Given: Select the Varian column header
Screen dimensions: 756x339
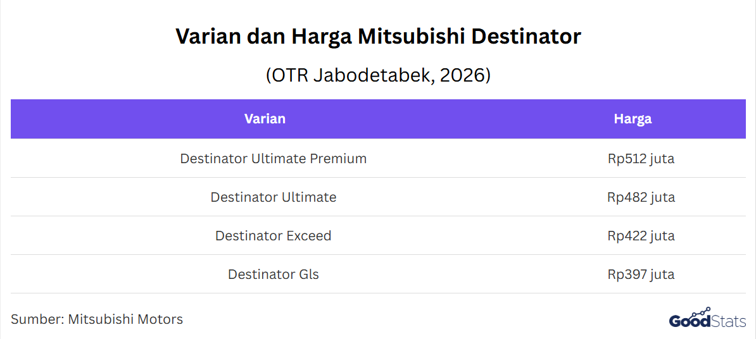Looking at the screenshot, I should point(265,119).
